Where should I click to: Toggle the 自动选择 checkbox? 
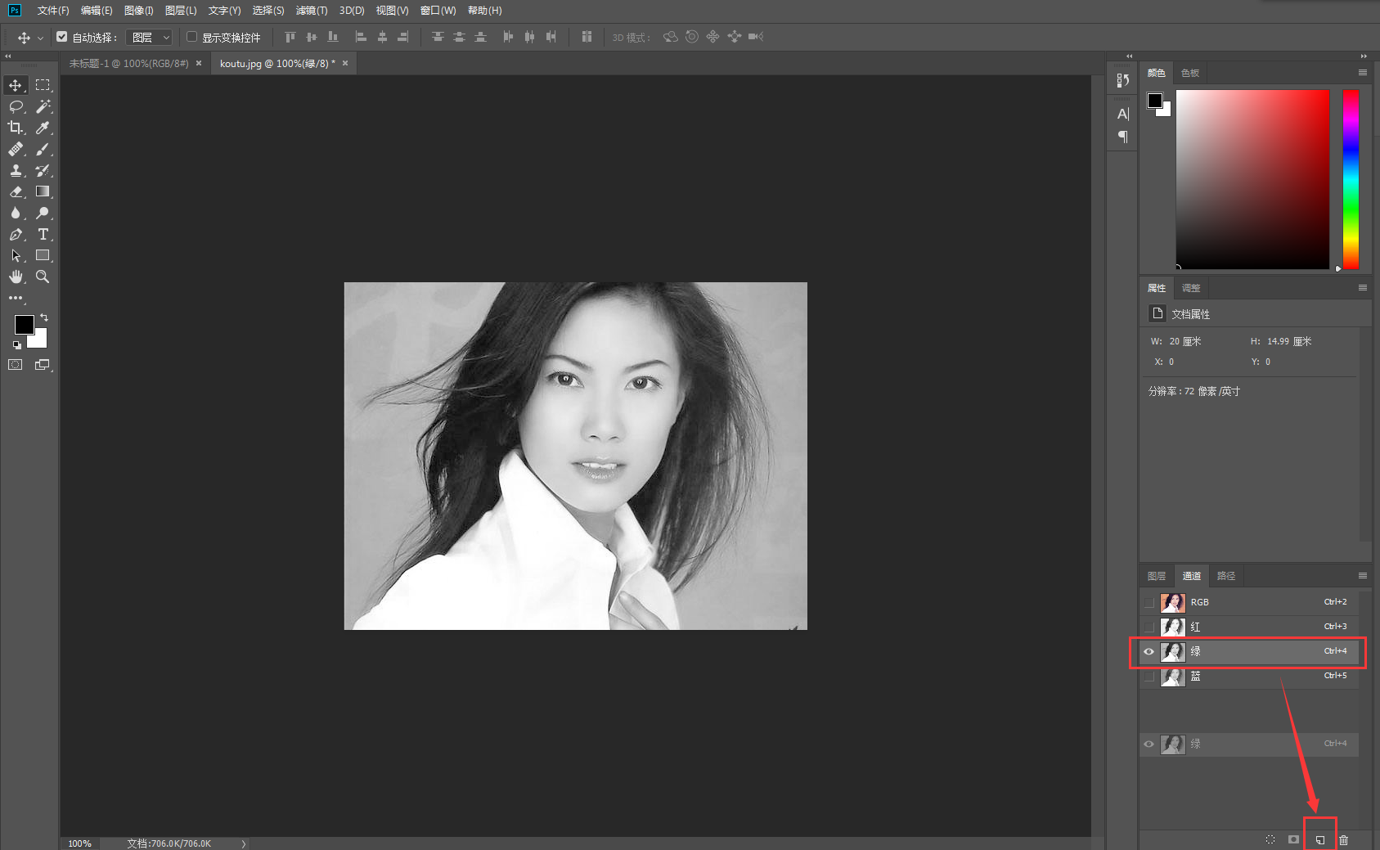(62, 37)
